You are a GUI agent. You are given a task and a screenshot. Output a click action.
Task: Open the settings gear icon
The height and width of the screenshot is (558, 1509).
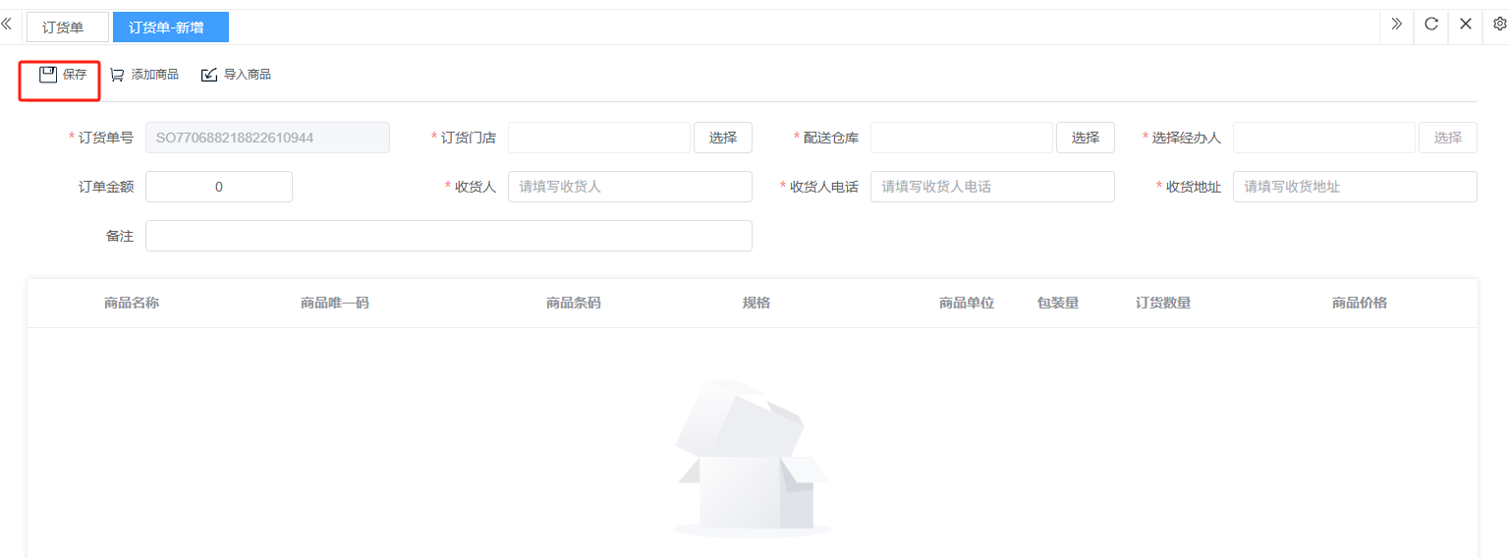point(1499,25)
